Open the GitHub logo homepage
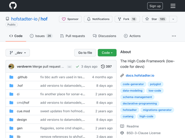 tap(13, 6)
